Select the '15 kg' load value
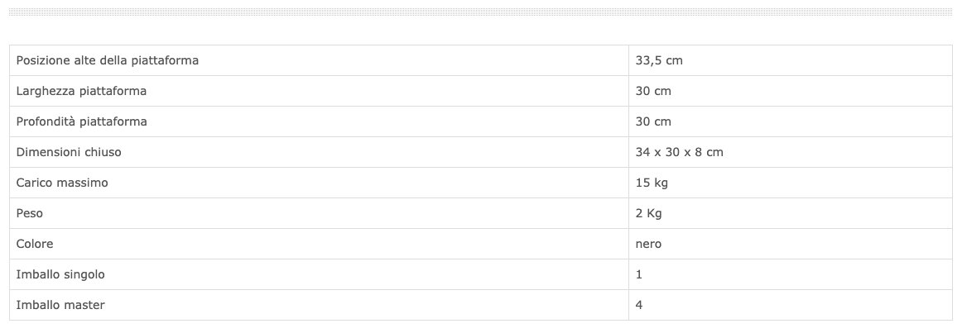Viewport: 967px width, 333px height. [652, 183]
